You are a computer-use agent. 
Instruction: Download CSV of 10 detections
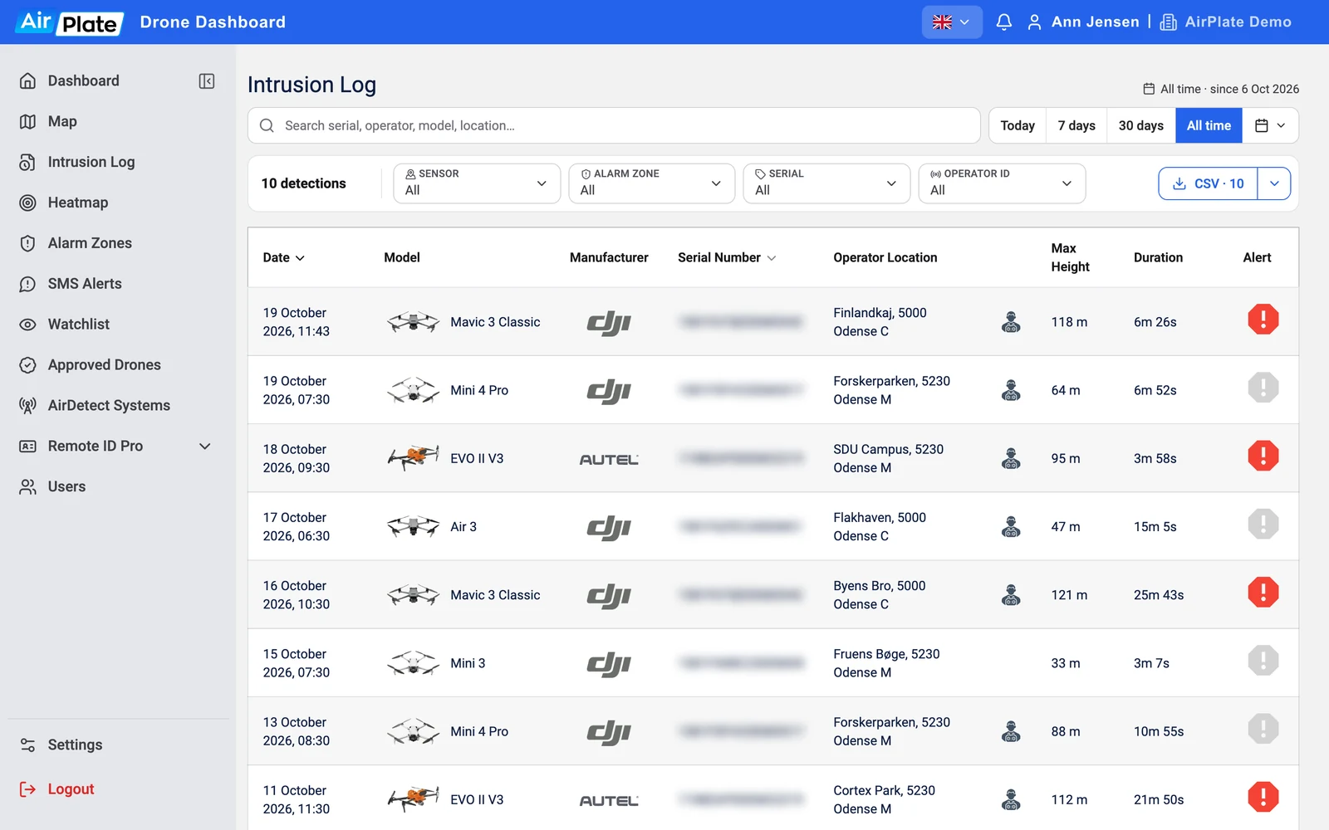1208,183
